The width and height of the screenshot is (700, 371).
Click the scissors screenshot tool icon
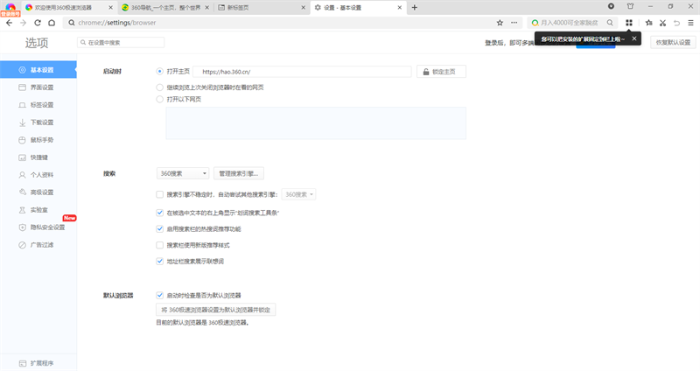click(662, 23)
